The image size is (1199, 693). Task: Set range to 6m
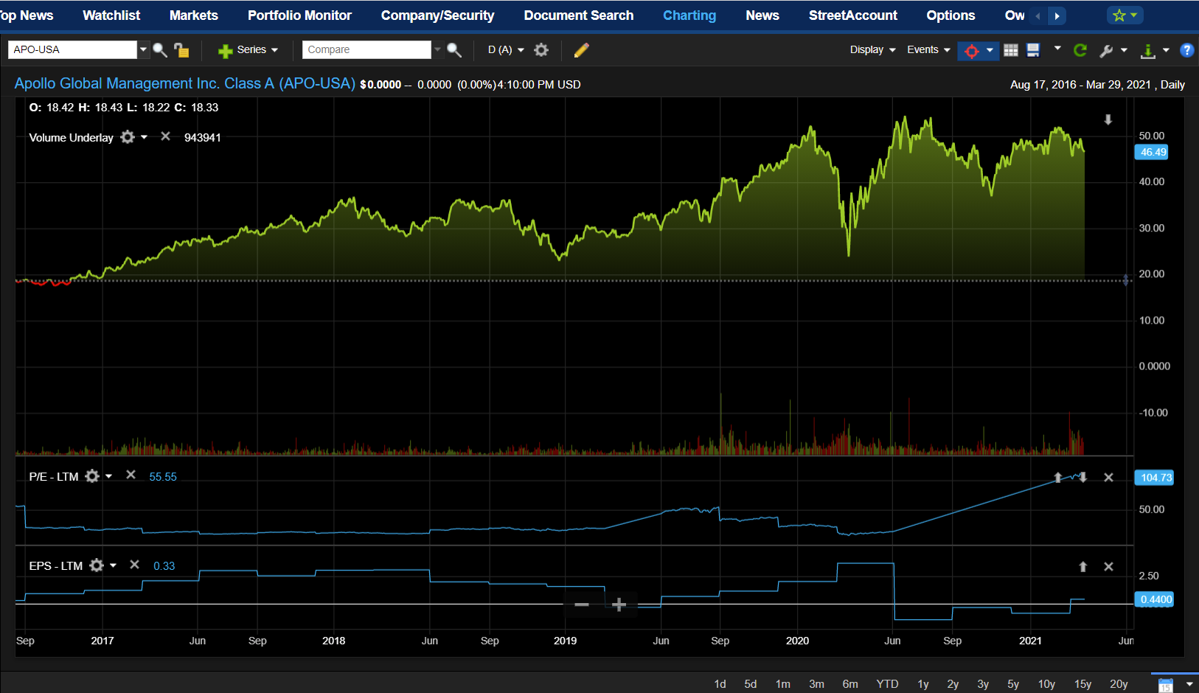850,684
